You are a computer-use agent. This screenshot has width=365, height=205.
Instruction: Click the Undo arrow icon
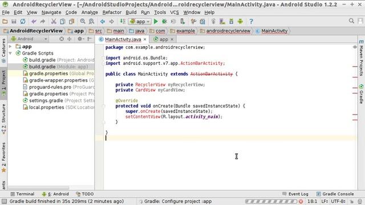(34, 22)
